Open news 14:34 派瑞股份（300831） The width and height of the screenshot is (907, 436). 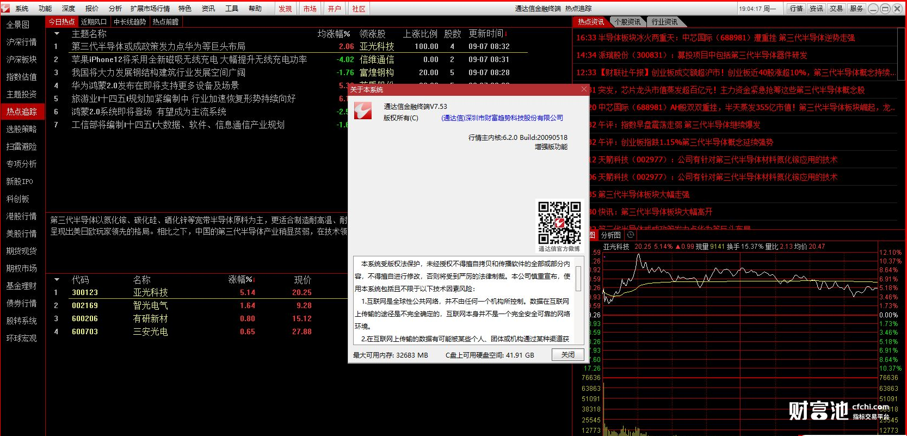pos(692,55)
